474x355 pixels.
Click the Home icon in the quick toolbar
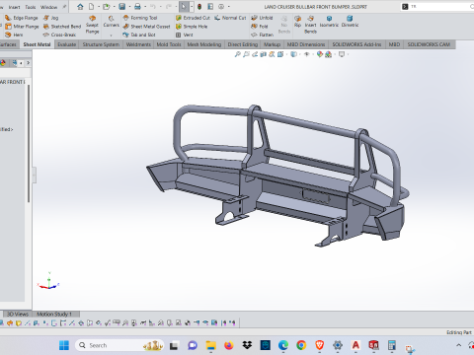tap(80, 7)
